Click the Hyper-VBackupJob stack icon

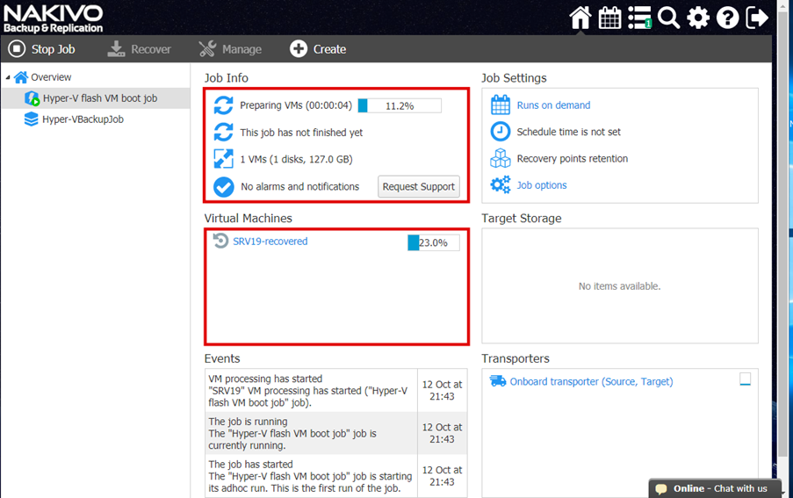point(32,119)
